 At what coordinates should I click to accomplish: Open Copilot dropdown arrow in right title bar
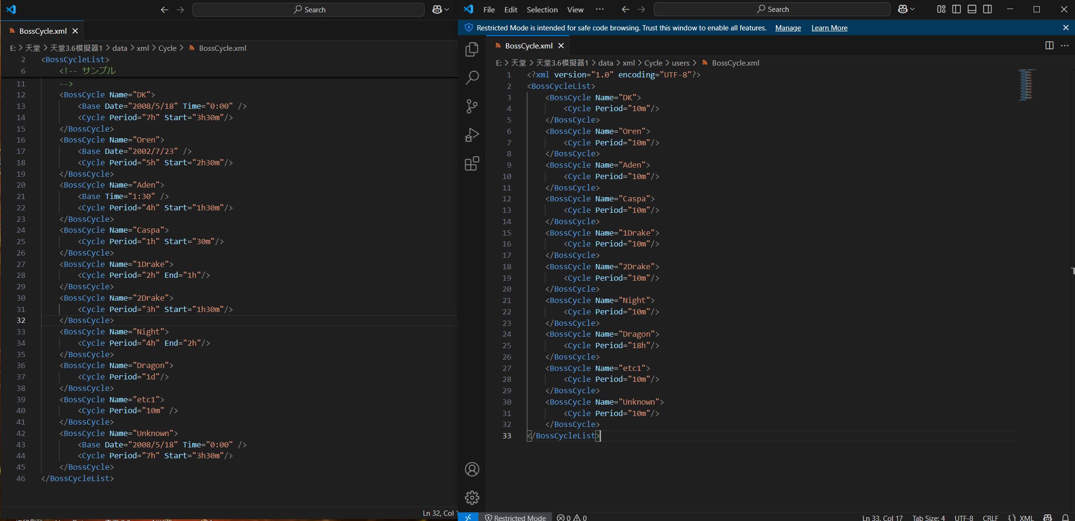[x=912, y=9]
